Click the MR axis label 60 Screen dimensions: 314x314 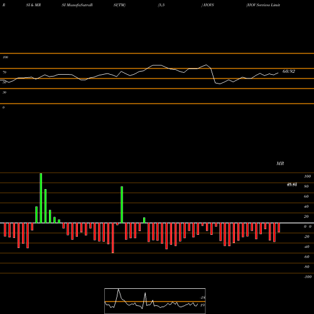point(306,197)
